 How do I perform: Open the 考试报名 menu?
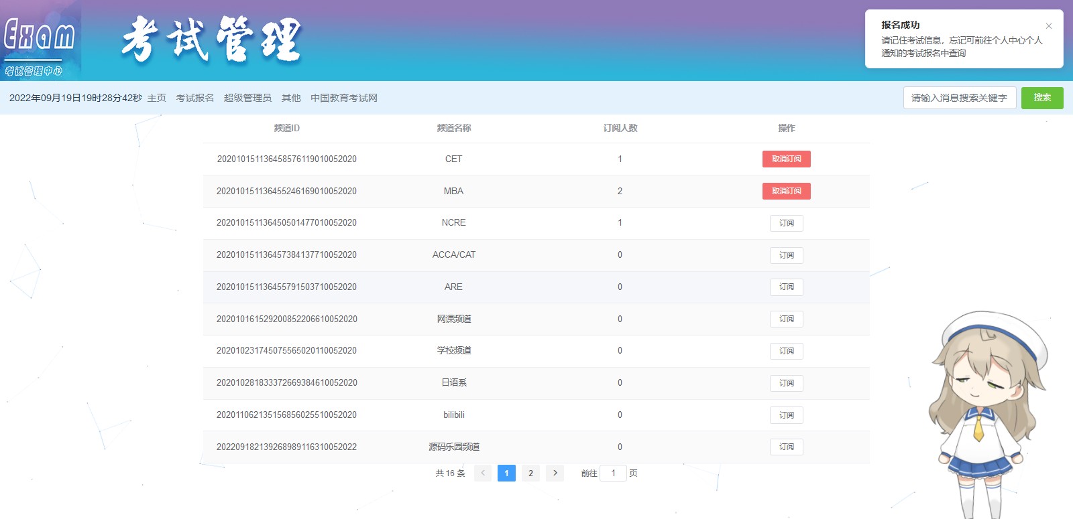[x=194, y=98]
